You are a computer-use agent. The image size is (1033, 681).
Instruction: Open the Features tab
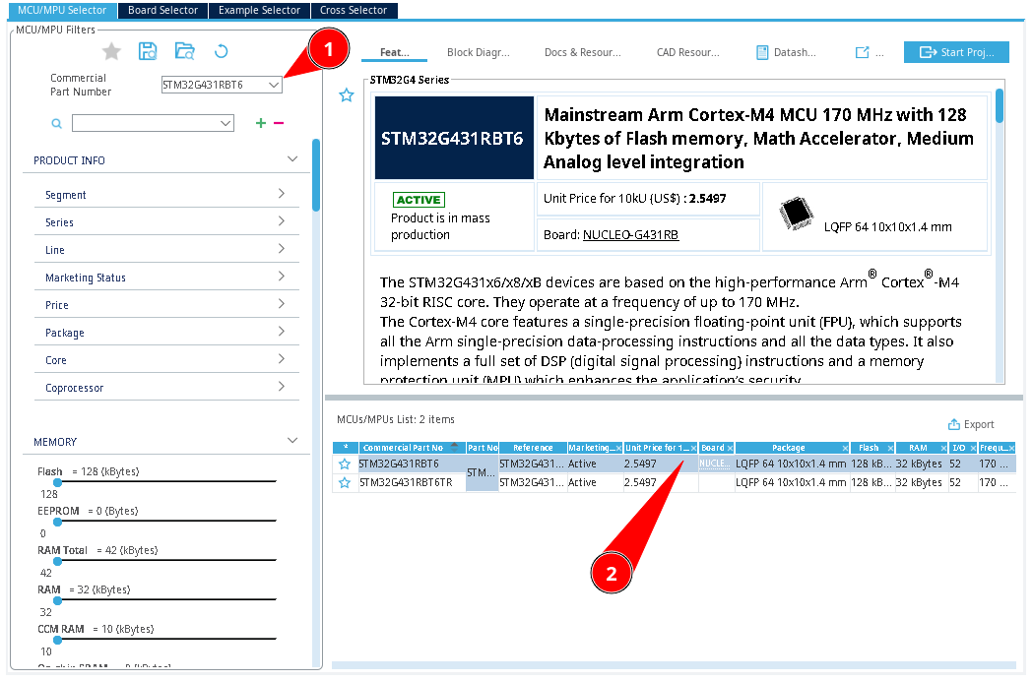pos(395,53)
